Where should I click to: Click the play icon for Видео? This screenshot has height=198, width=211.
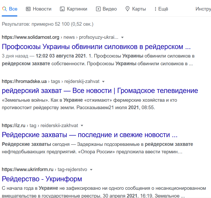pos(98,9)
